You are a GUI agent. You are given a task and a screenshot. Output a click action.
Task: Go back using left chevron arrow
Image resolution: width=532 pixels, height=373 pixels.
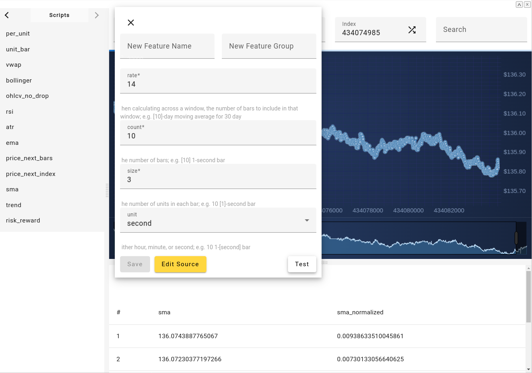click(7, 15)
